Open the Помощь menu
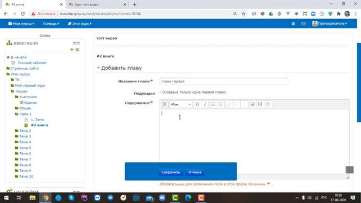Image resolution: width=361 pixels, height=203 pixels. 51,24
